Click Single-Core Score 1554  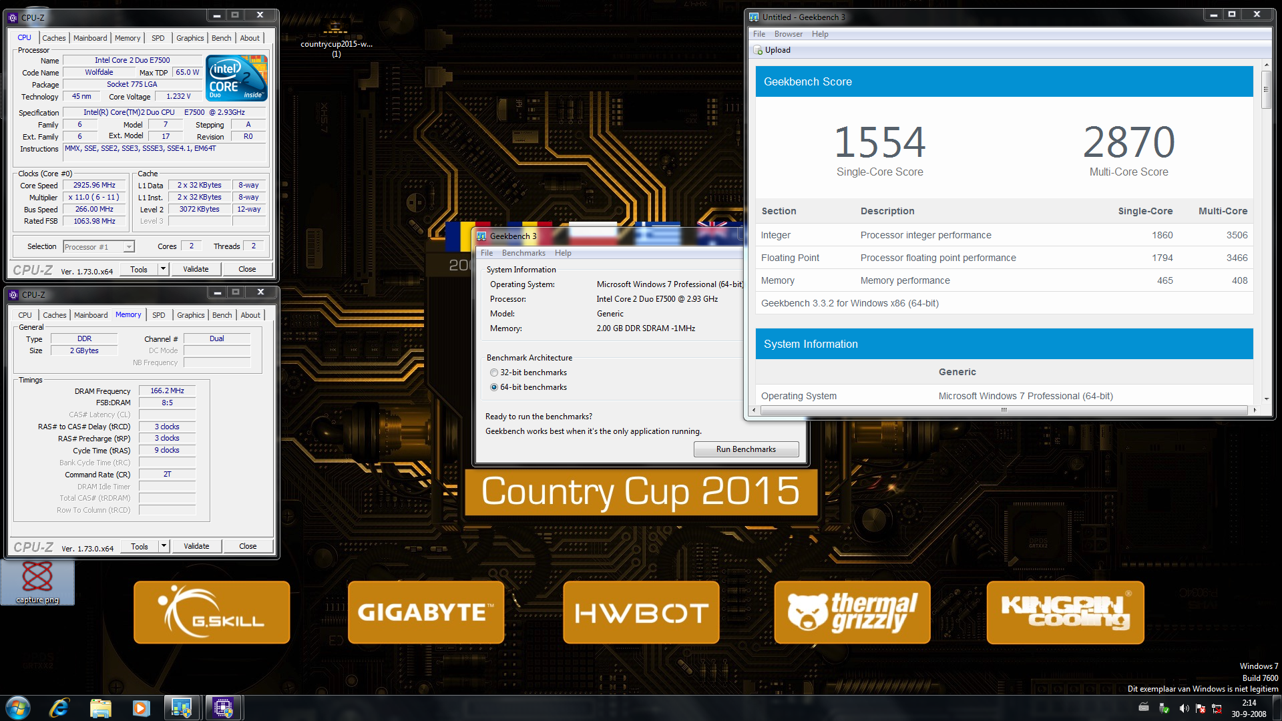880,142
